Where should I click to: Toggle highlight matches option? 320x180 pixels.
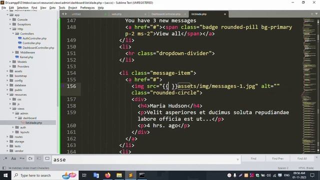coord(47,158)
